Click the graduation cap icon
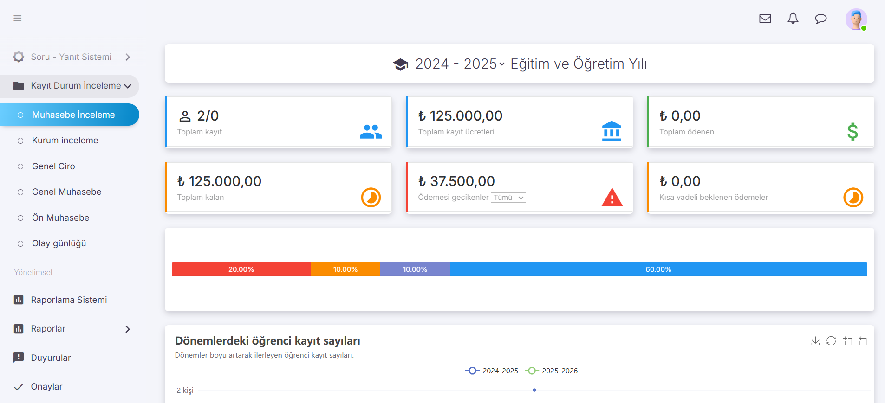The image size is (885, 403). click(x=401, y=64)
